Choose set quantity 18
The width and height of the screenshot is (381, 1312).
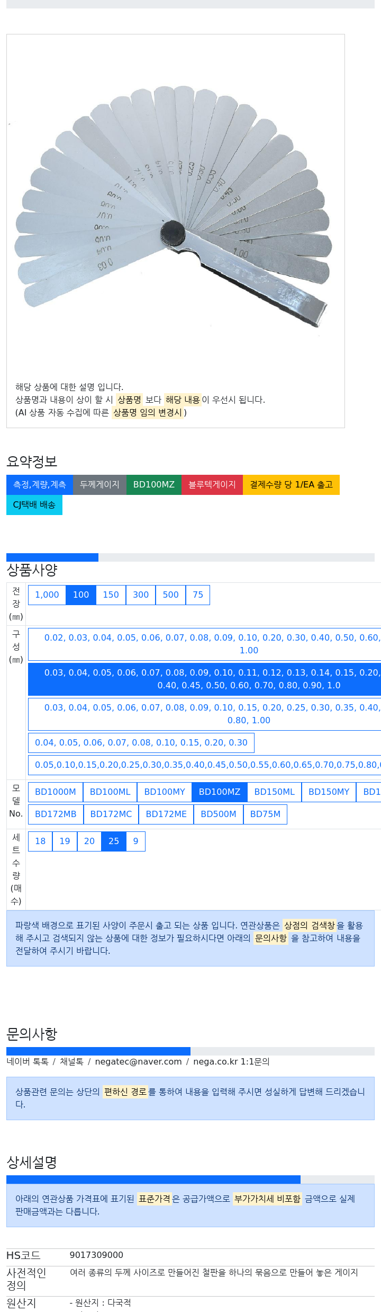point(40,841)
